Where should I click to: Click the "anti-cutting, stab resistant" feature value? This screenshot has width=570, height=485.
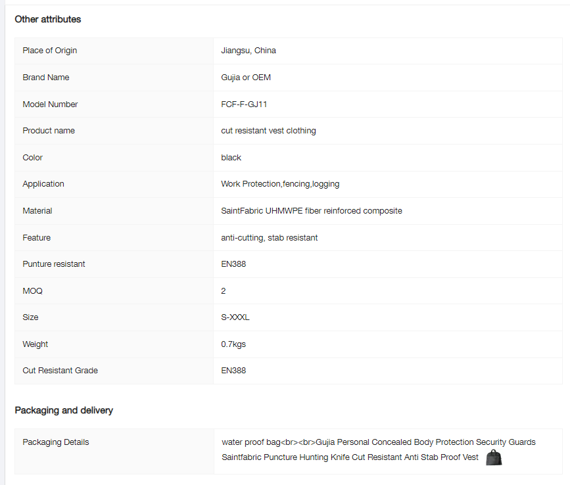[270, 238]
